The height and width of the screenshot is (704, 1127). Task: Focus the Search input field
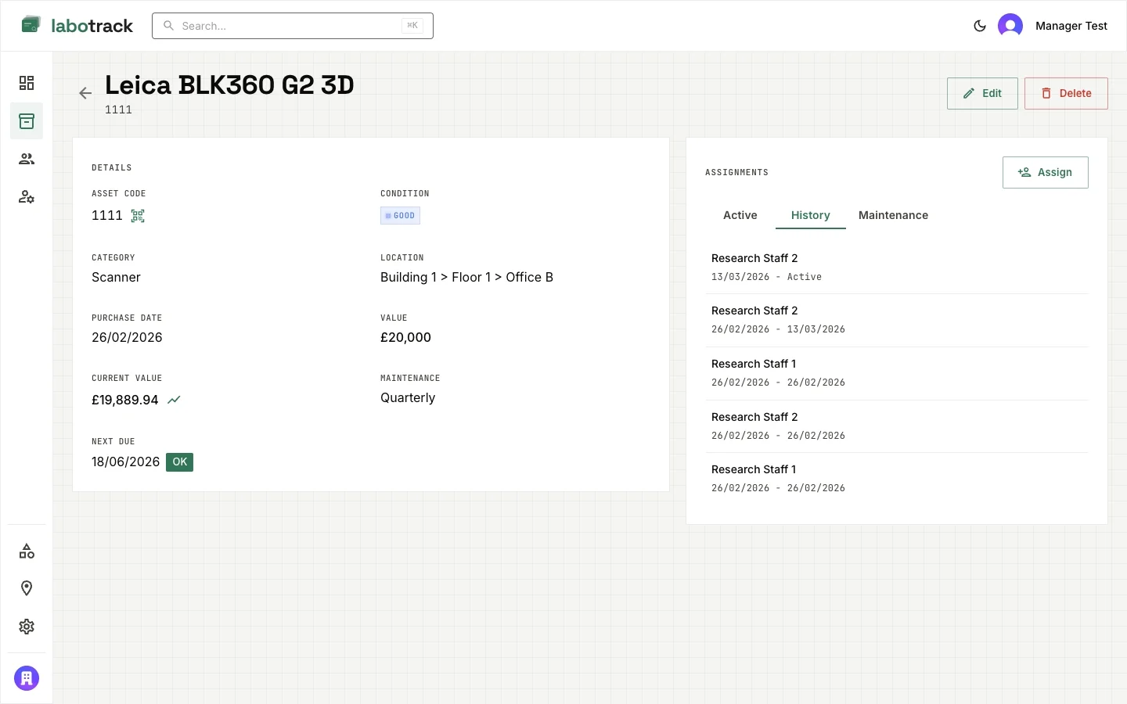(x=293, y=26)
